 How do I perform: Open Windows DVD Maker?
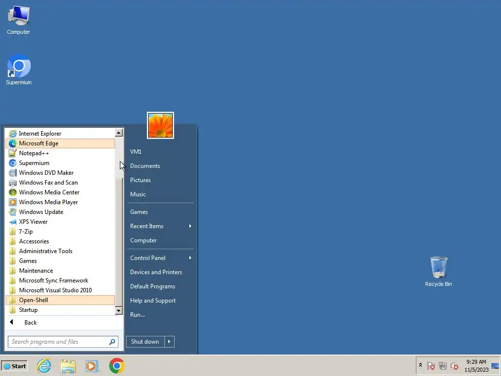(x=60, y=173)
